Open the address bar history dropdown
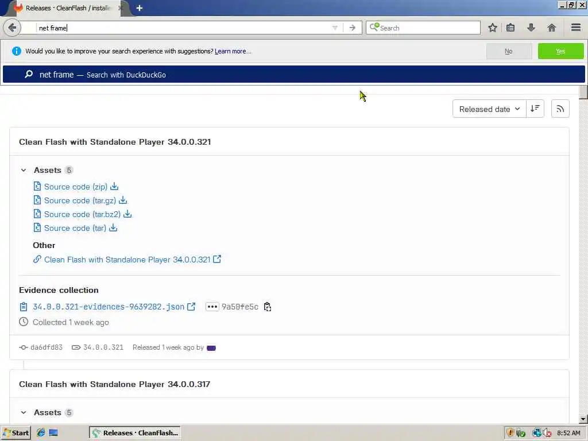The image size is (588, 441). [x=335, y=28]
